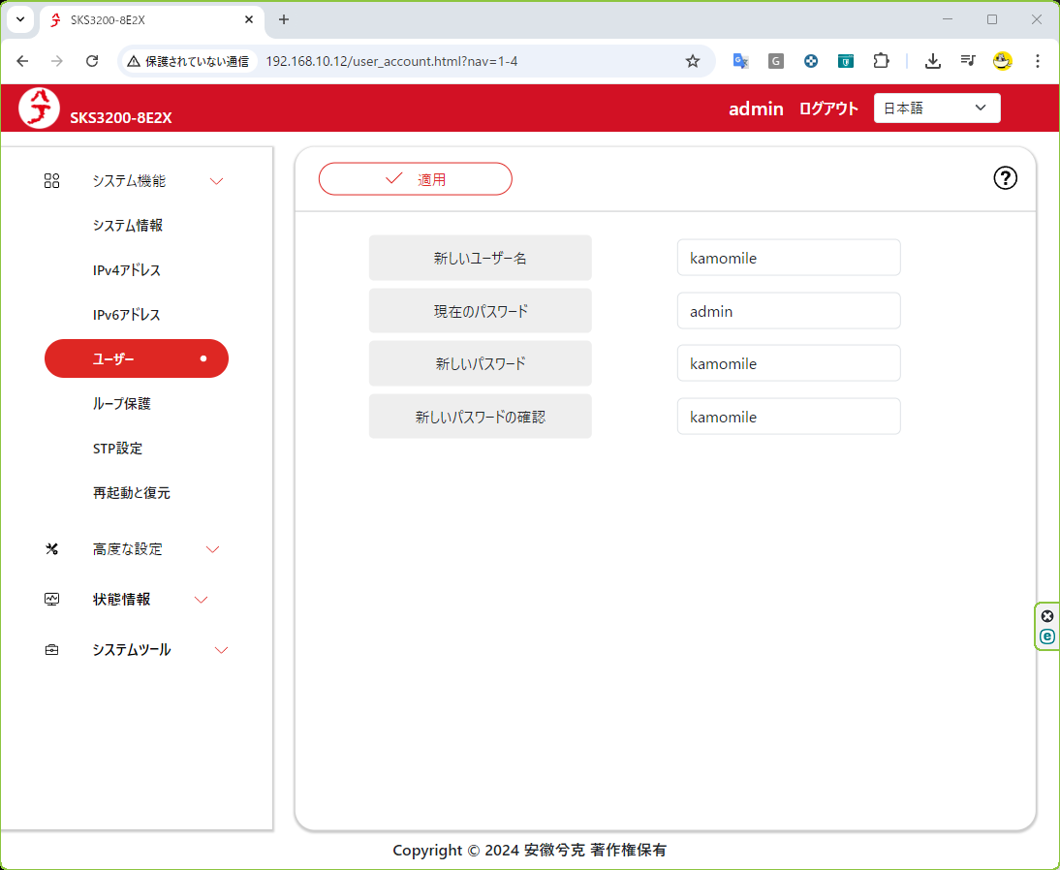The width and height of the screenshot is (1060, 870).
Task: Expand the 状態情報 section chevron
Action: click(201, 600)
